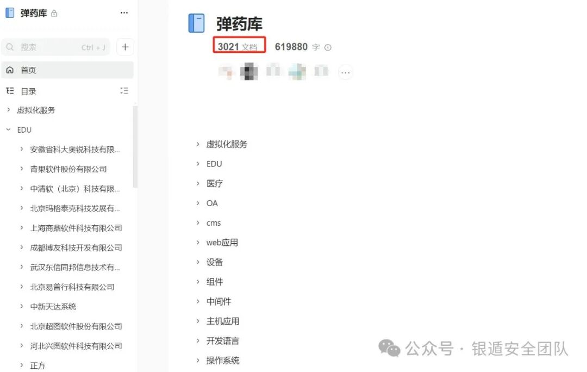Expand main list web应用 chevron
The width and height of the screenshot is (587, 372).
(x=198, y=242)
